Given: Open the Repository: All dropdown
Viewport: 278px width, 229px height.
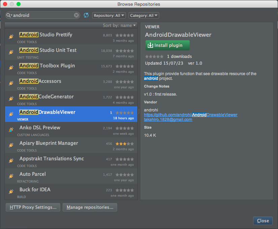Looking at the screenshot, I should (109, 15).
